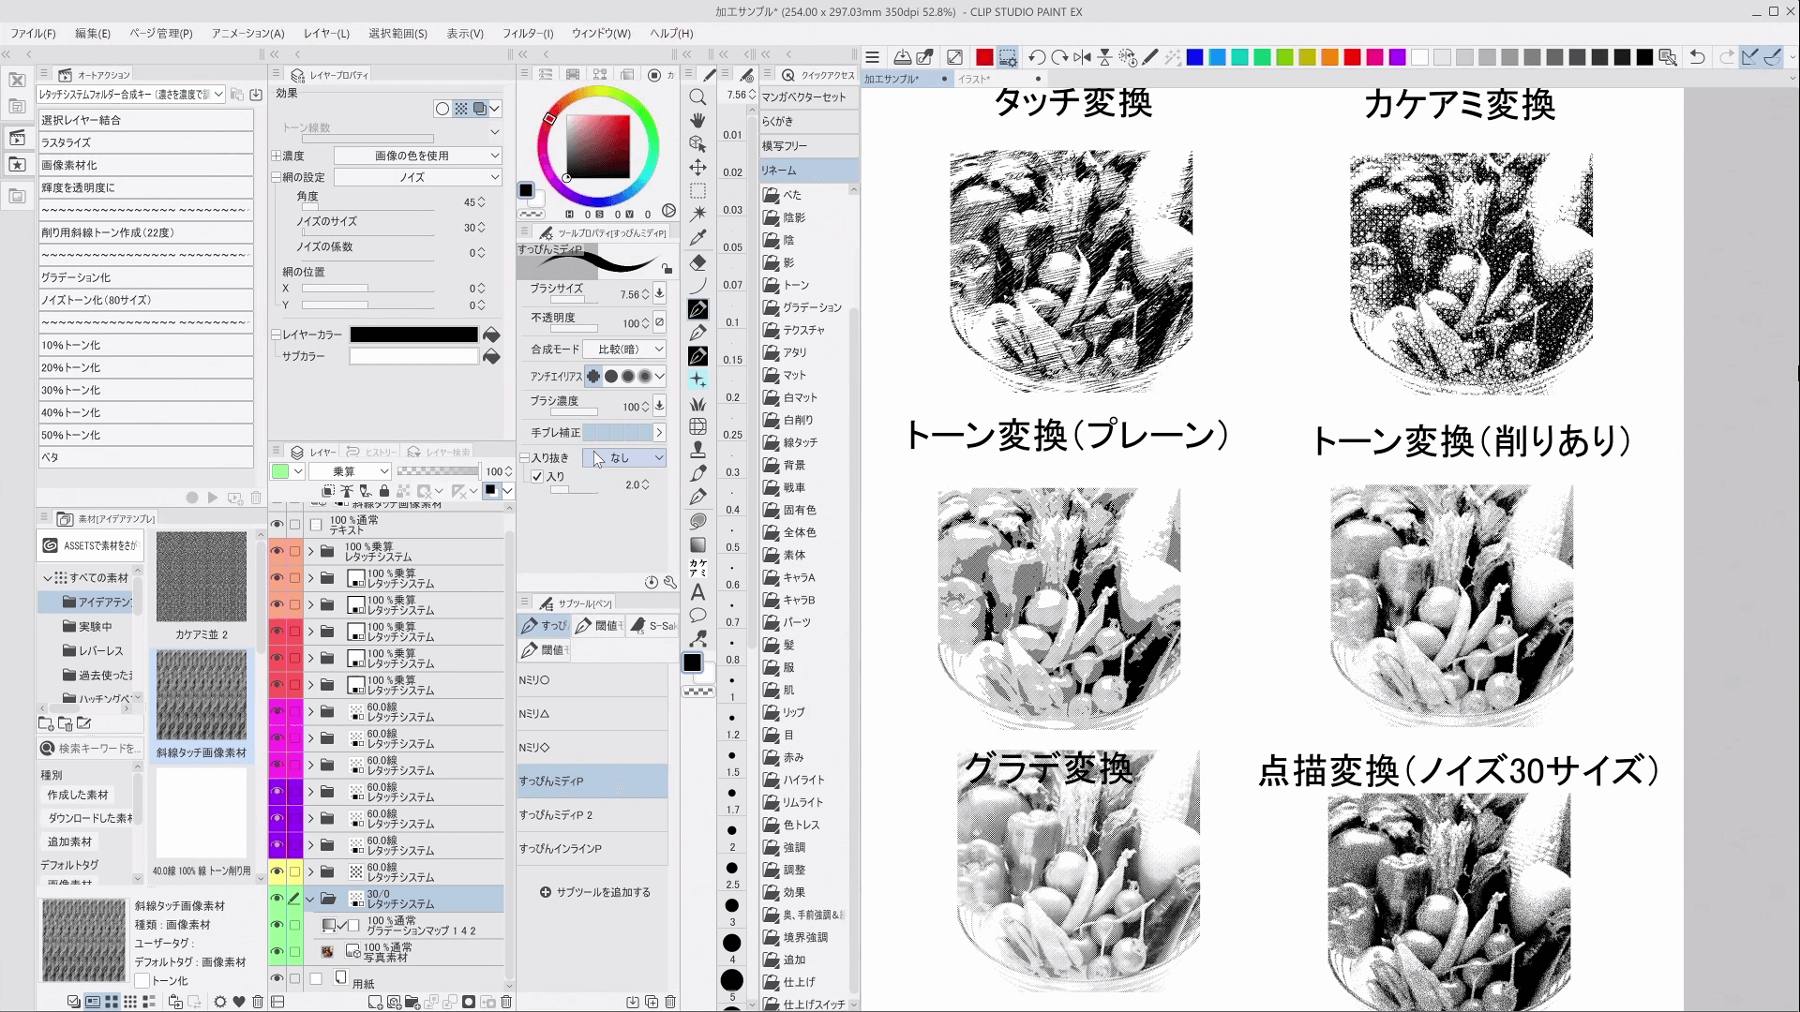Click the black レイヤーカラー swatch
1800x1012 pixels.
coord(413,335)
